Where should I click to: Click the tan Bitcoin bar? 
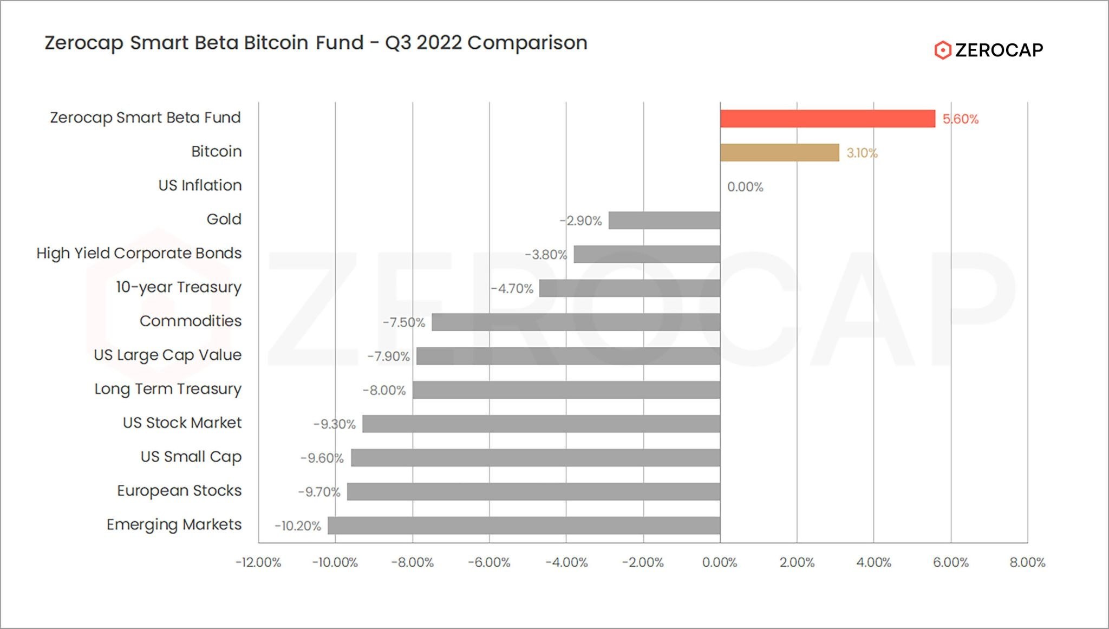pyautogui.click(x=779, y=153)
